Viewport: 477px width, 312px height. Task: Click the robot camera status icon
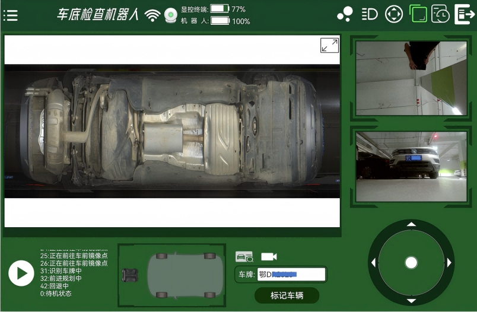point(170,15)
